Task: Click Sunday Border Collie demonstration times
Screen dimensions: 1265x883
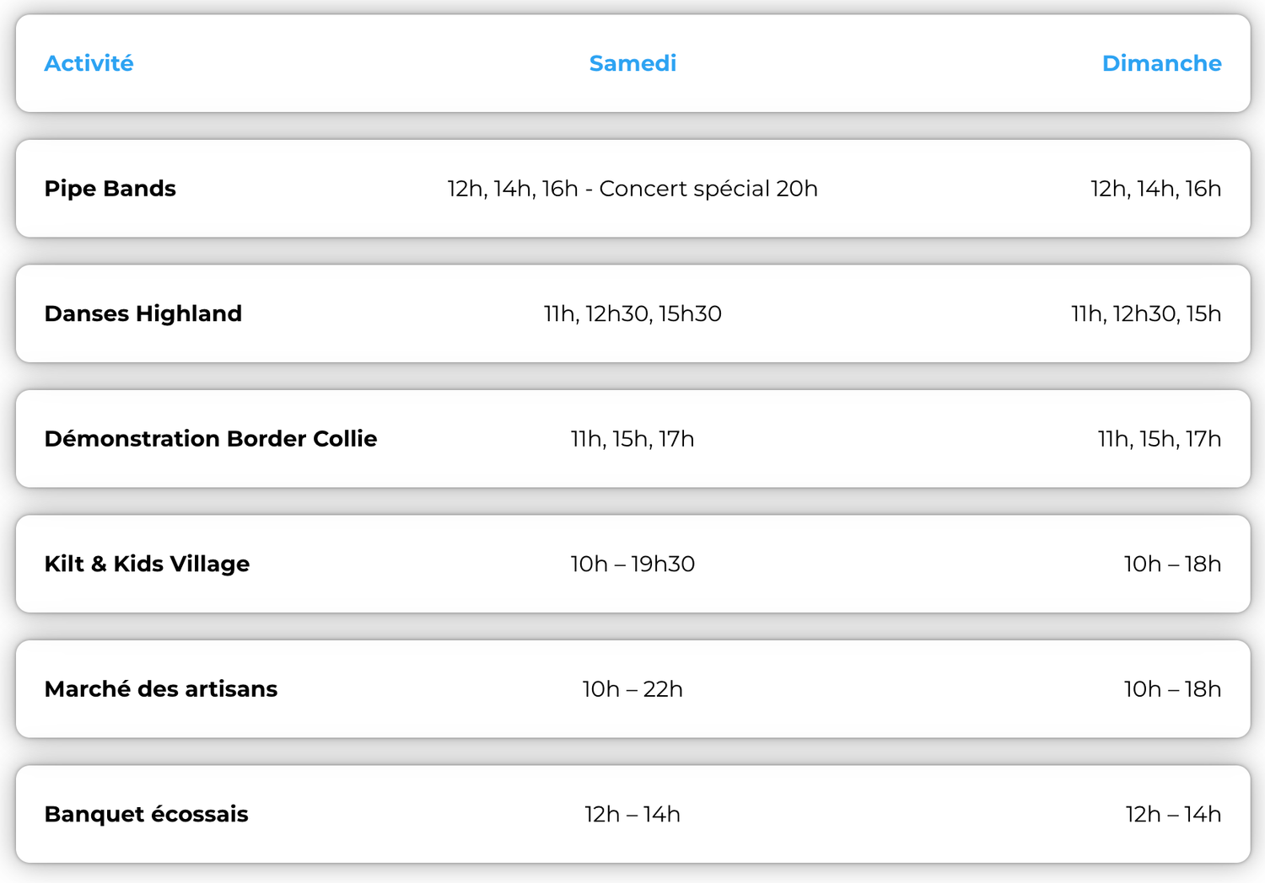Action: click(1160, 439)
